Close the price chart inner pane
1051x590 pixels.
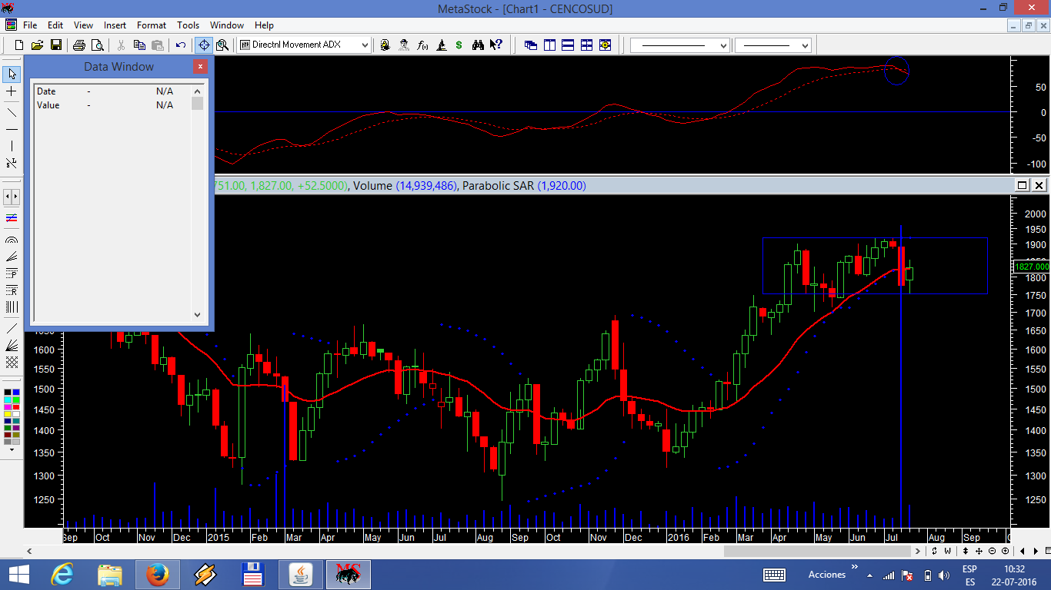pos(1039,185)
